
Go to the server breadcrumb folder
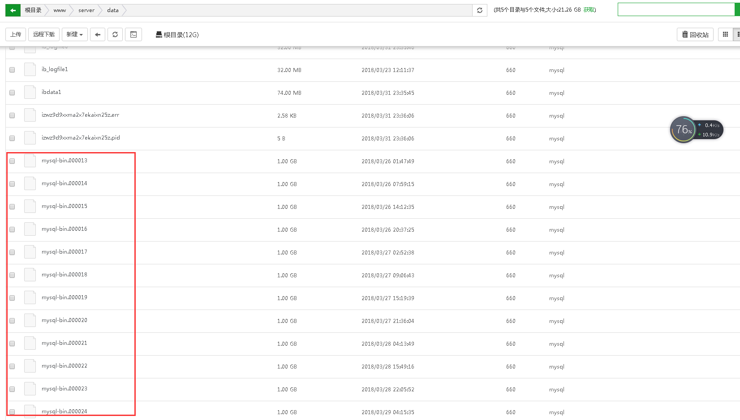coord(86,10)
